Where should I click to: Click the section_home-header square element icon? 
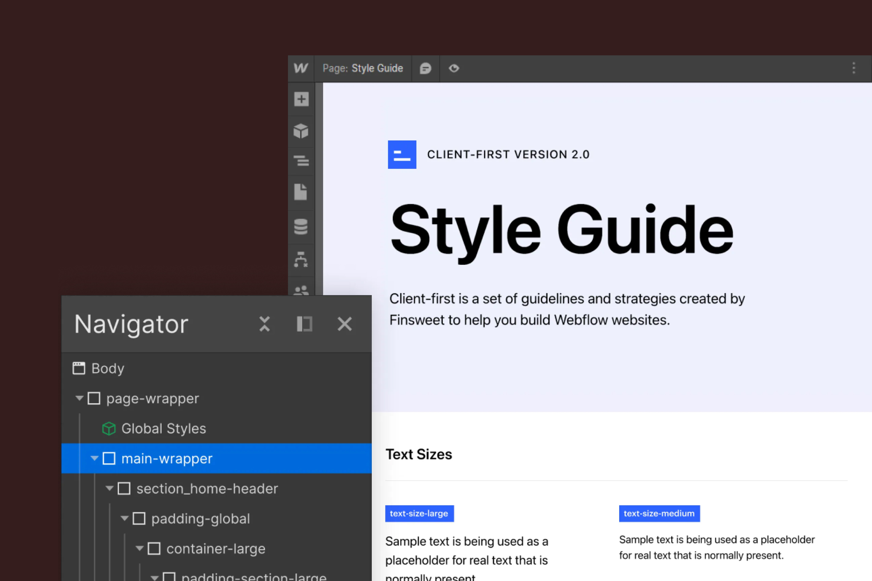tap(124, 488)
